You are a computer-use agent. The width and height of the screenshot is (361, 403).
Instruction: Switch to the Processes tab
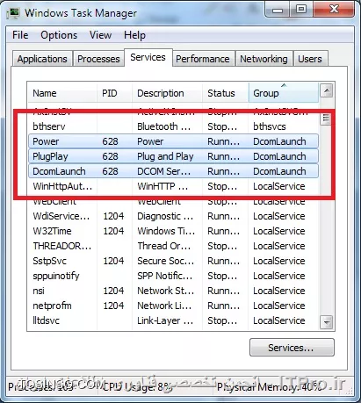pyautogui.click(x=98, y=59)
